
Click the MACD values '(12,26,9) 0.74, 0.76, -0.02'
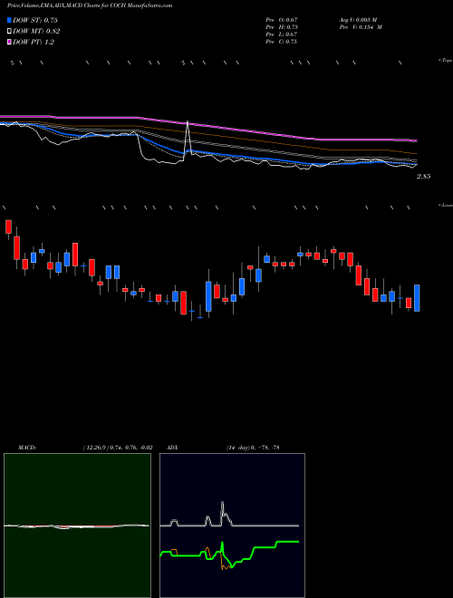click(x=118, y=448)
